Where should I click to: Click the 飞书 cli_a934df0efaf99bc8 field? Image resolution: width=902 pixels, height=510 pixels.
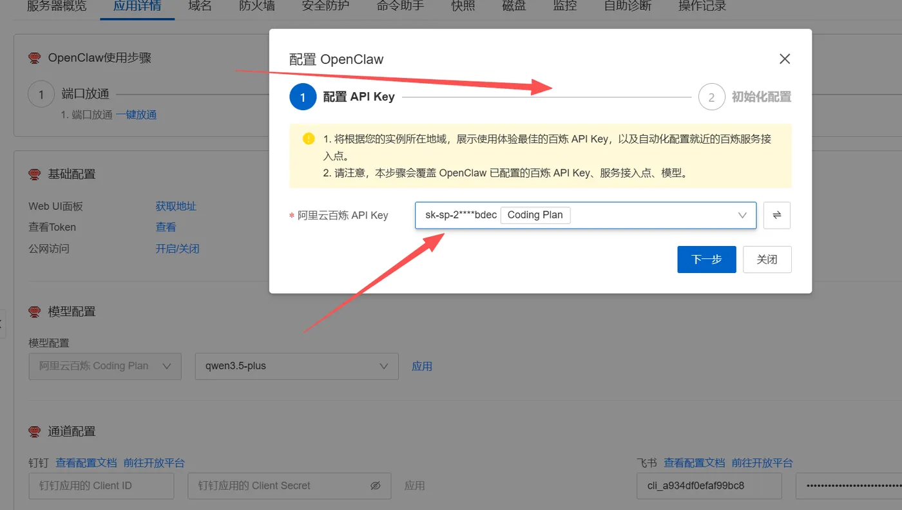[709, 486]
